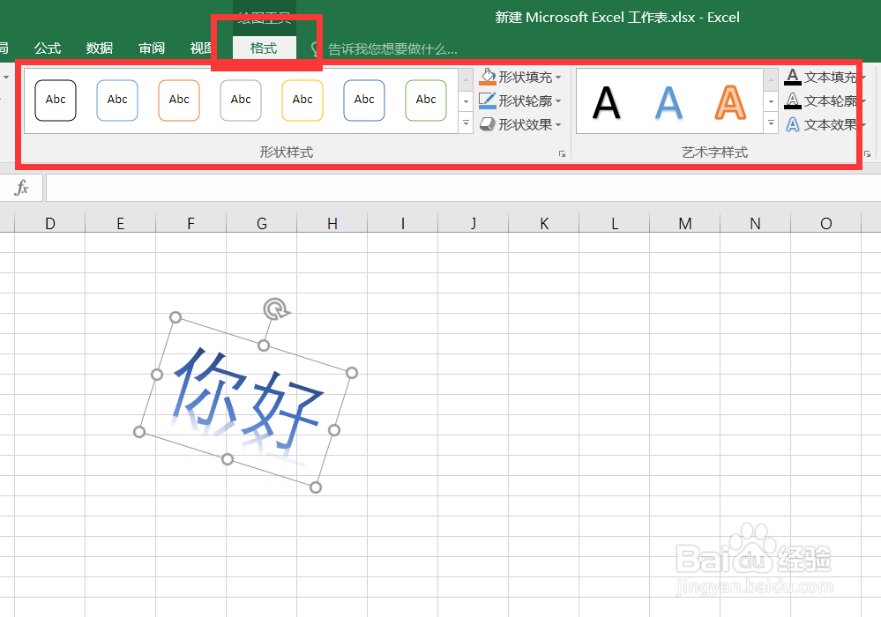Apply the black-outlined Abc shape style
Screen dimensions: 881x617
(x=55, y=100)
